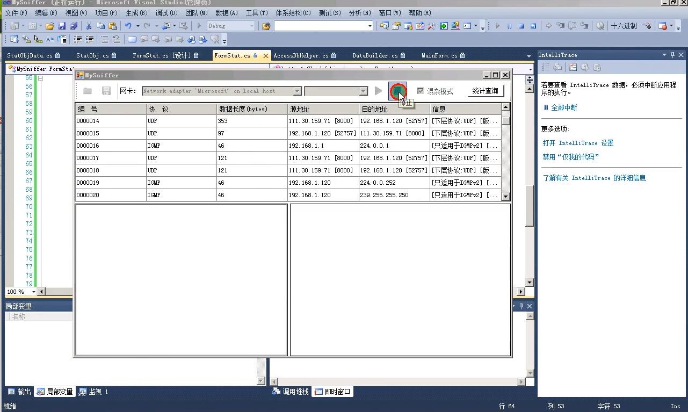The image size is (688, 412).
Task: Open the Undo history dropdown arrow
Action: click(137, 26)
